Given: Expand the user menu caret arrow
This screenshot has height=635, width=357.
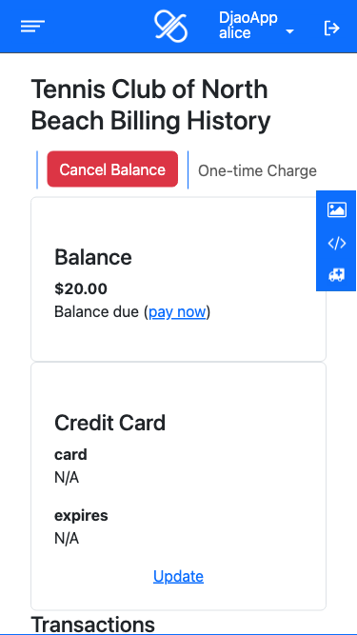Looking at the screenshot, I should [x=289, y=31].
